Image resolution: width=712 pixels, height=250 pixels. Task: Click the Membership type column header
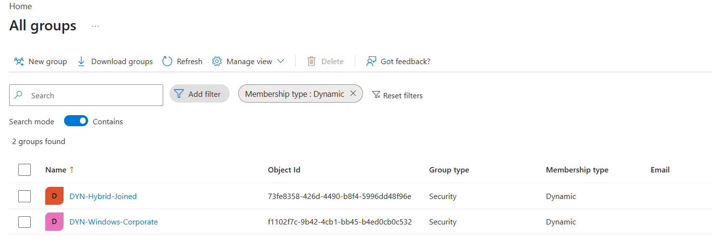(x=577, y=170)
